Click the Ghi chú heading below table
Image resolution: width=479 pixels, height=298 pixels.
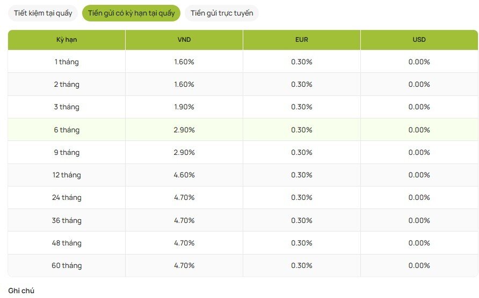click(x=21, y=290)
